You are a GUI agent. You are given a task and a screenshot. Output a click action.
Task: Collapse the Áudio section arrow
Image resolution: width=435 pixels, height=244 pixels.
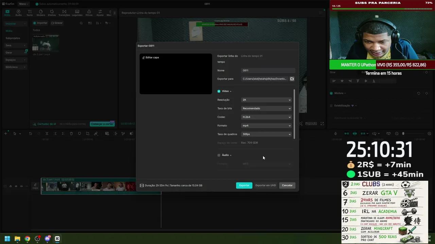click(x=231, y=155)
